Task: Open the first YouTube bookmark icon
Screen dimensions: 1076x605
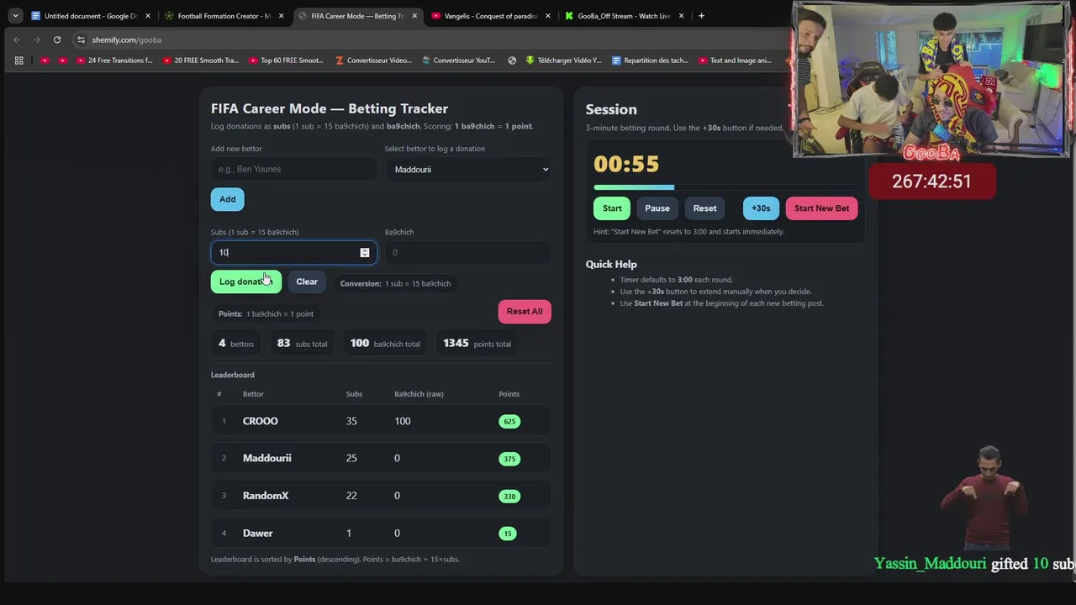Action: 45,60
